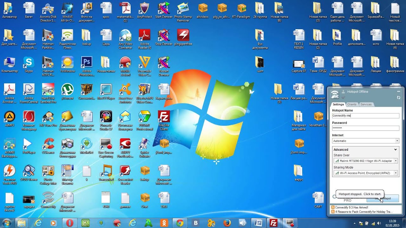Viewport: 406px width, 228px height.
Task: Select the Screenshot Reader desktop icon
Action: pos(125,175)
